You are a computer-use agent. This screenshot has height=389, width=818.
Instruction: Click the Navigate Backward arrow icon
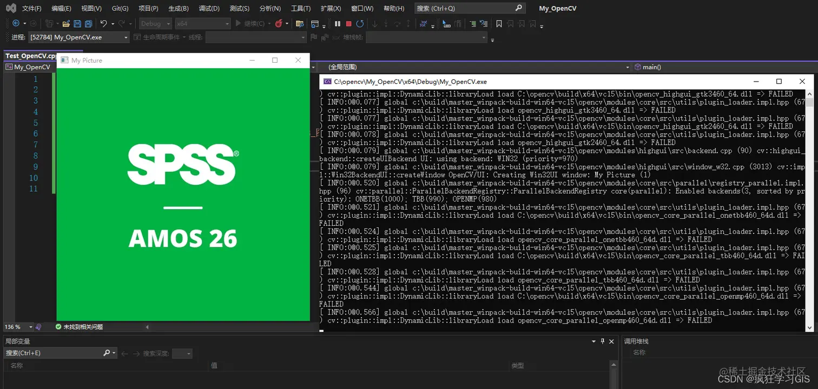click(16, 24)
